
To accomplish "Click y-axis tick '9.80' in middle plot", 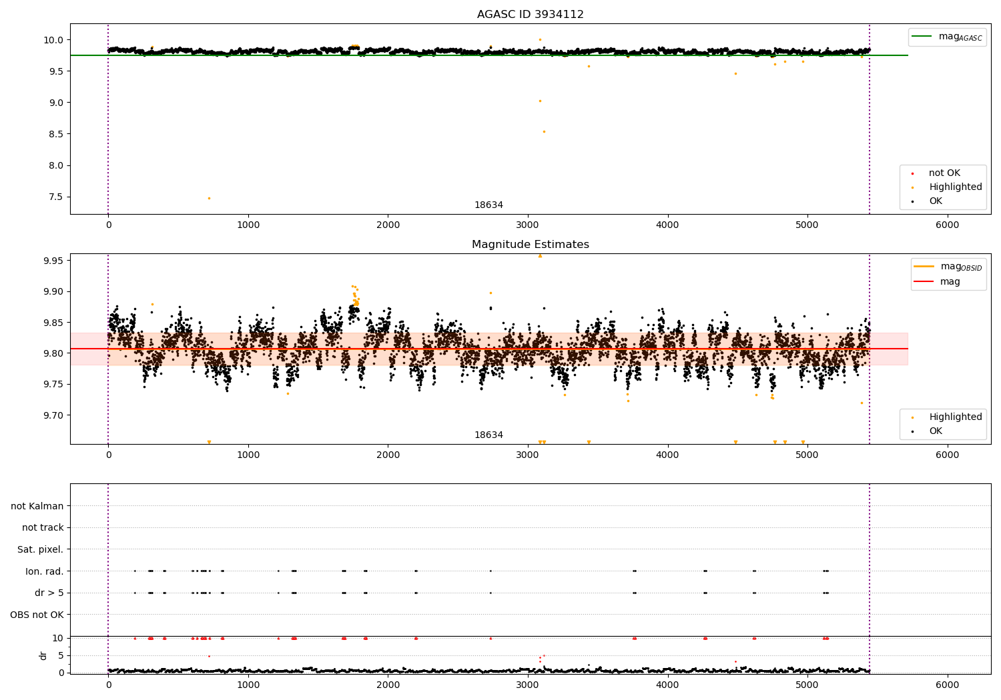I will click(x=53, y=353).
